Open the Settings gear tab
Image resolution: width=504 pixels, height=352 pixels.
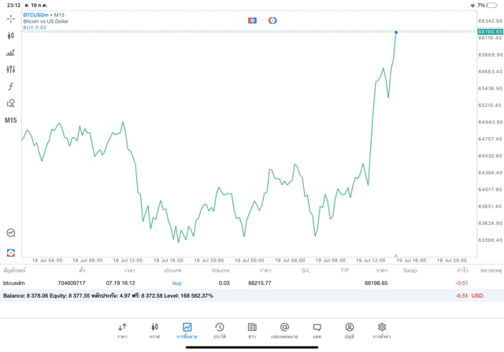click(382, 330)
